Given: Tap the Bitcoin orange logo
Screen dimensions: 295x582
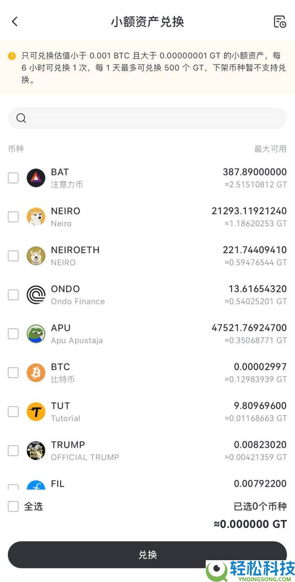Looking at the screenshot, I should (x=36, y=372).
